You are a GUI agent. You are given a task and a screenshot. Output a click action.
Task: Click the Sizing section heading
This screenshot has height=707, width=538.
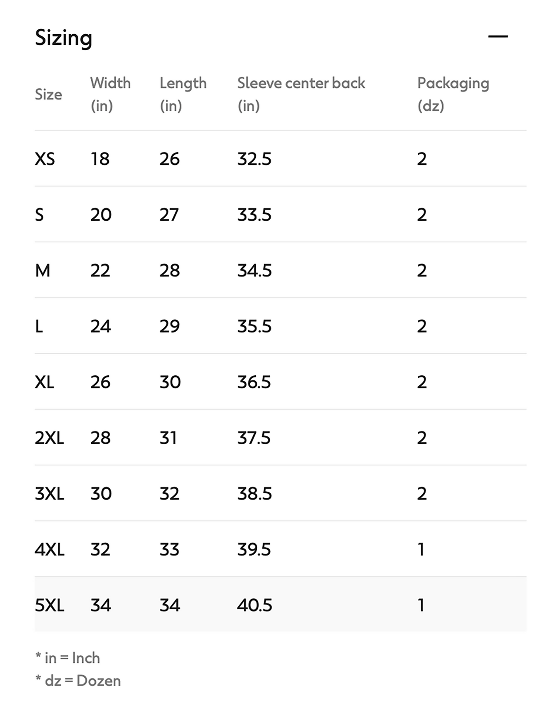pyautogui.click(x=63, y=38)
